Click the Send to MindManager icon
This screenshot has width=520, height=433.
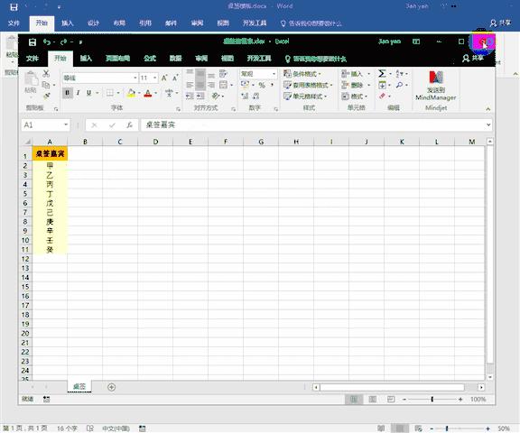tap(436, 85)
